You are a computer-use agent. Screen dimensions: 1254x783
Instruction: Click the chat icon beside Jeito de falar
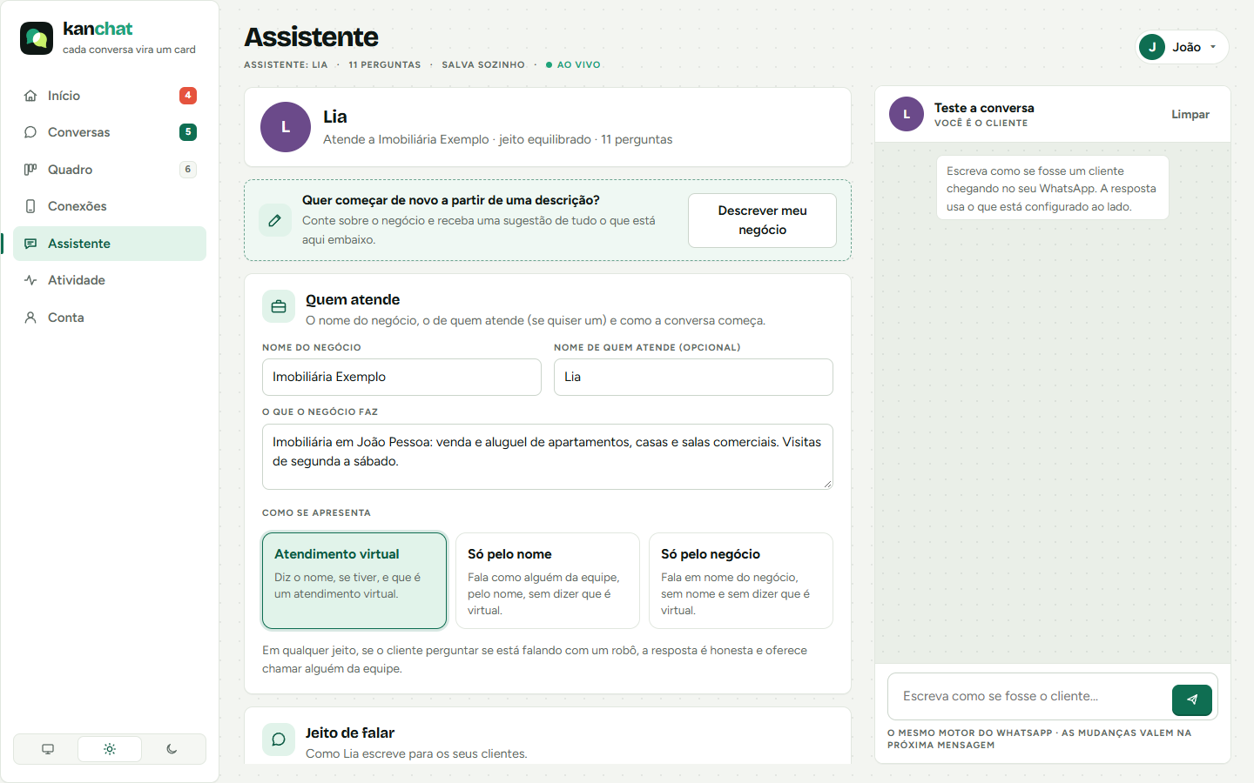pos(279,739)
